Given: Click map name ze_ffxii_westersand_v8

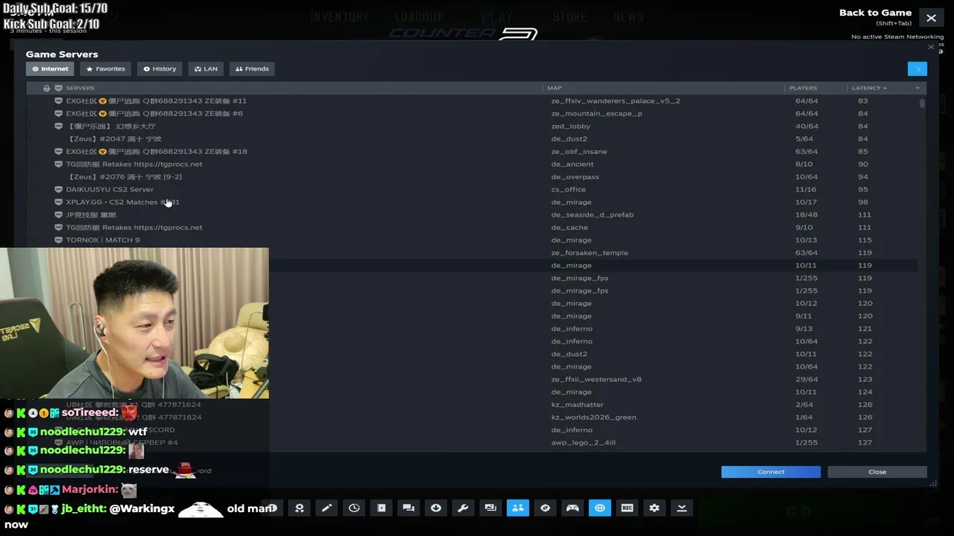Looking at the screenshot, I should click(596, 379).
